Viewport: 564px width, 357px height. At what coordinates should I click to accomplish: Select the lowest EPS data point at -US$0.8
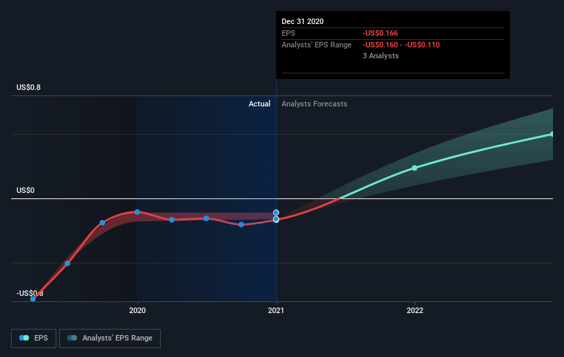(33, 299)
